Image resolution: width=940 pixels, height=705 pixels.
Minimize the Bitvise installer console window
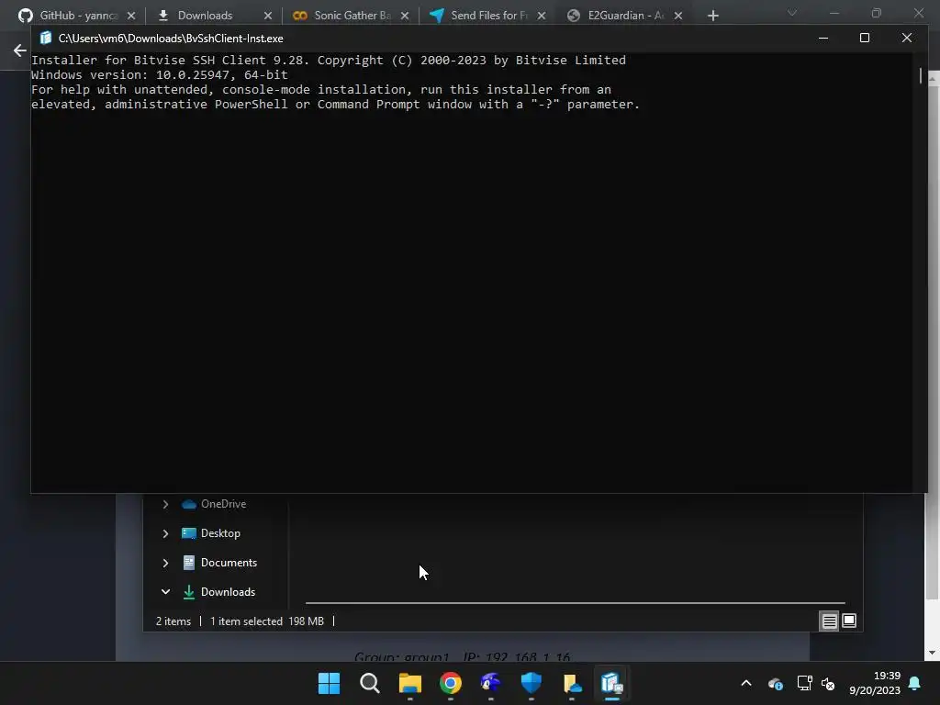823,38
